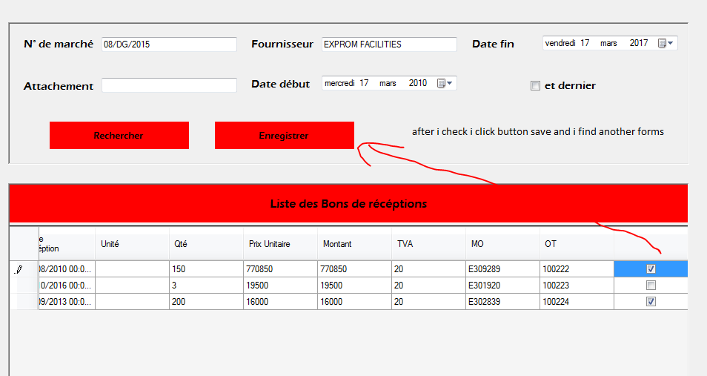Focus the N° de marché input field
Image resolution: width=707 pixels, height=376 pixels.
(169, 44)
